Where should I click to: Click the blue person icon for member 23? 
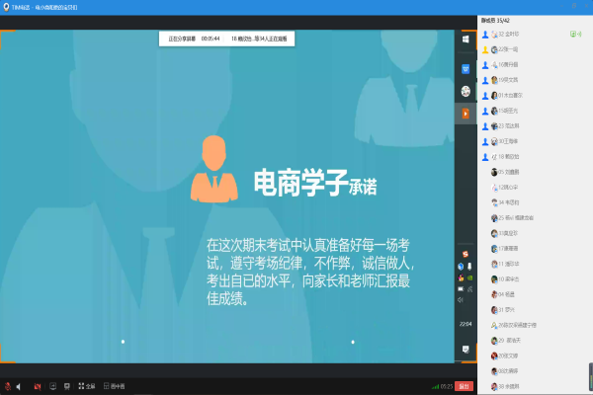pos(485,126)
